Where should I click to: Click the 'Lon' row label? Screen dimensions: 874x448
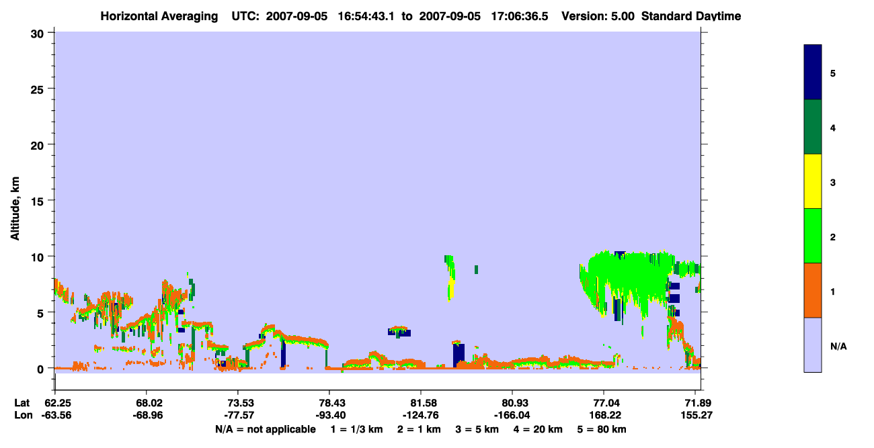23,415
